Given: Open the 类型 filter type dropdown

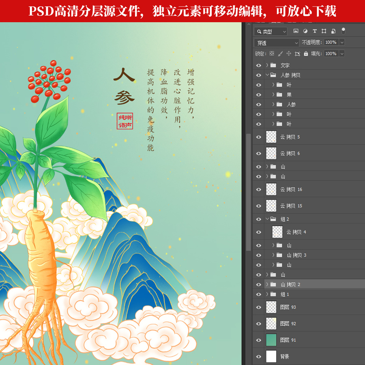Looking at the screenshot, I should (x=271, y=31).
